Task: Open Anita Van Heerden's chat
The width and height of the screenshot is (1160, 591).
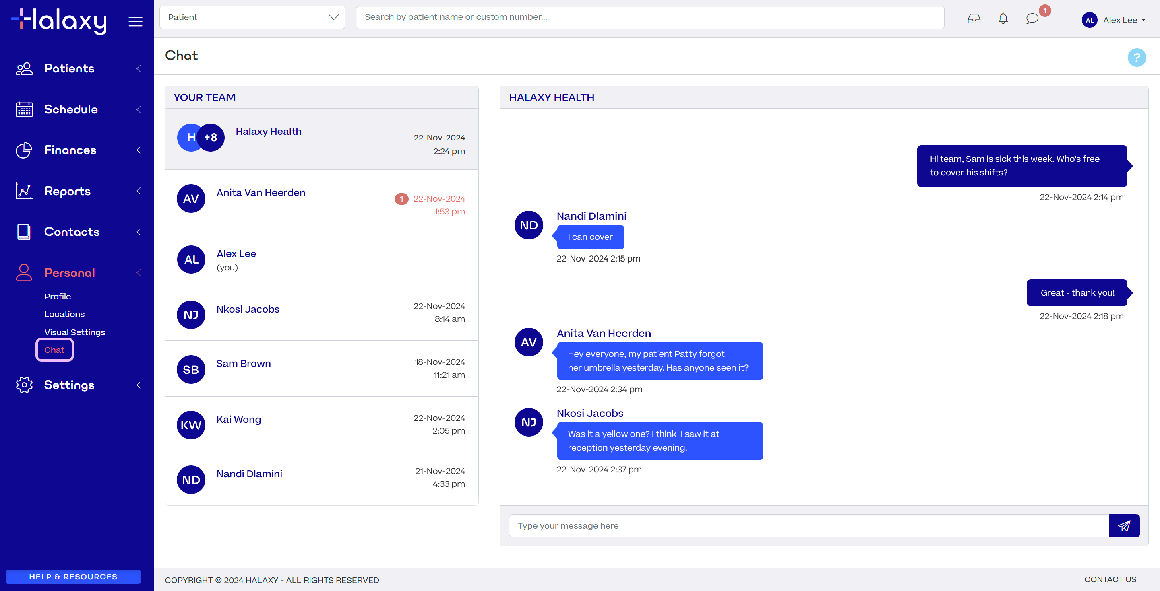Action: click(322, 200)
